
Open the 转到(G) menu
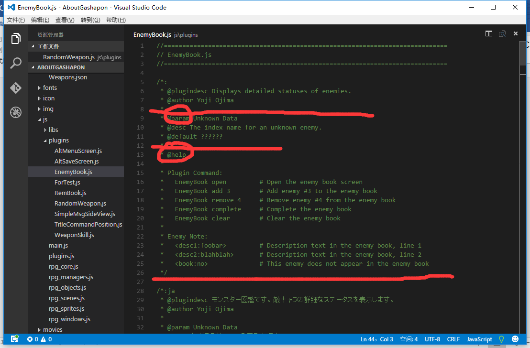(90, 20)
